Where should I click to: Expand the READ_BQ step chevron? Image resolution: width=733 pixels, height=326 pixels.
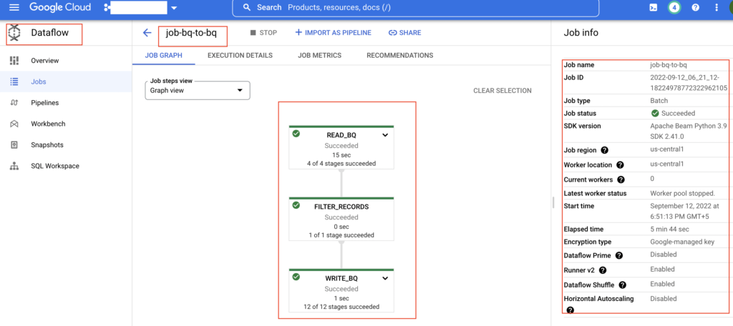click(385, 135)
